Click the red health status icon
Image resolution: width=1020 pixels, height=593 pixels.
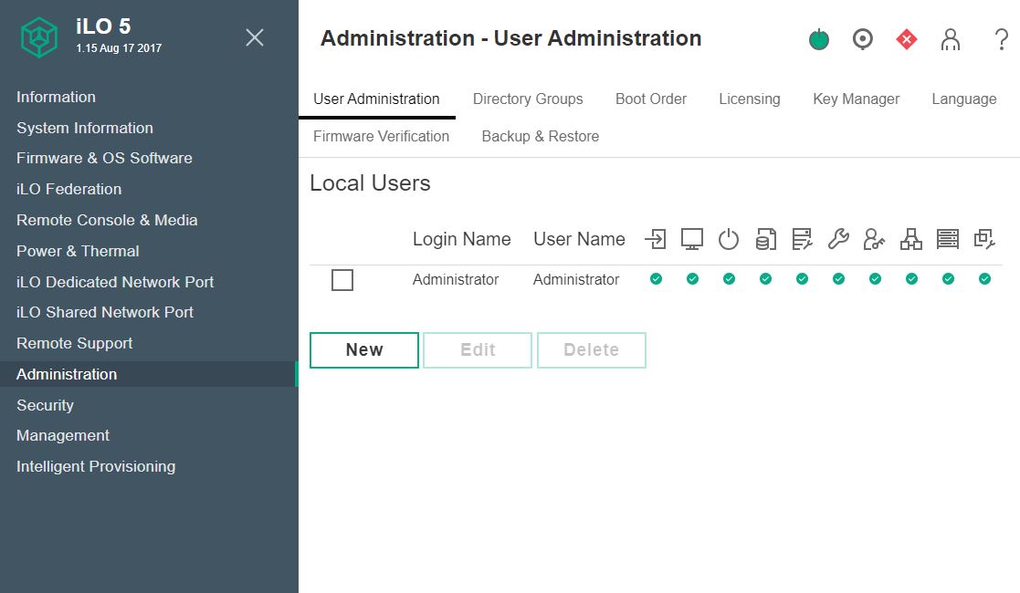click(x=906, y=39)
